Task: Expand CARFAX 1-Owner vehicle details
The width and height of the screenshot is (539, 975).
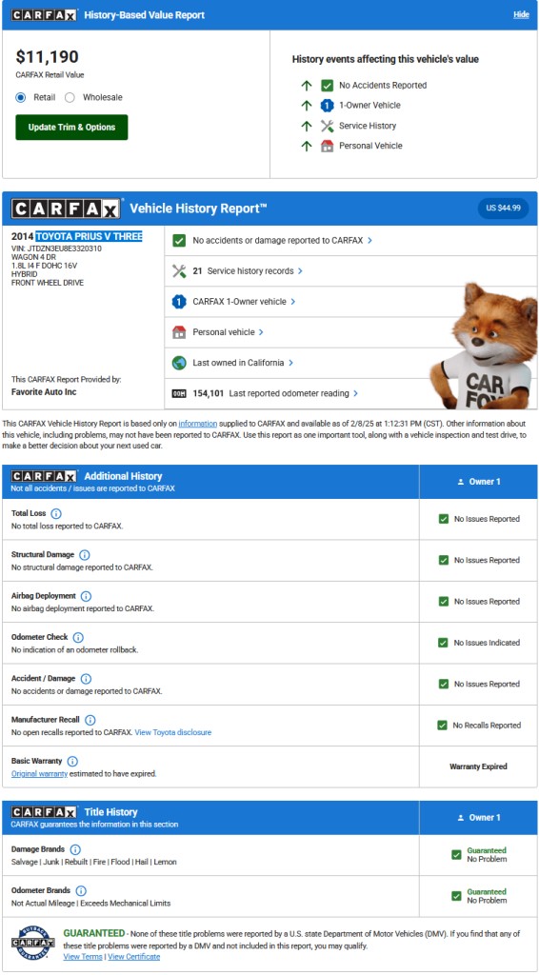Action: (351, 302)
